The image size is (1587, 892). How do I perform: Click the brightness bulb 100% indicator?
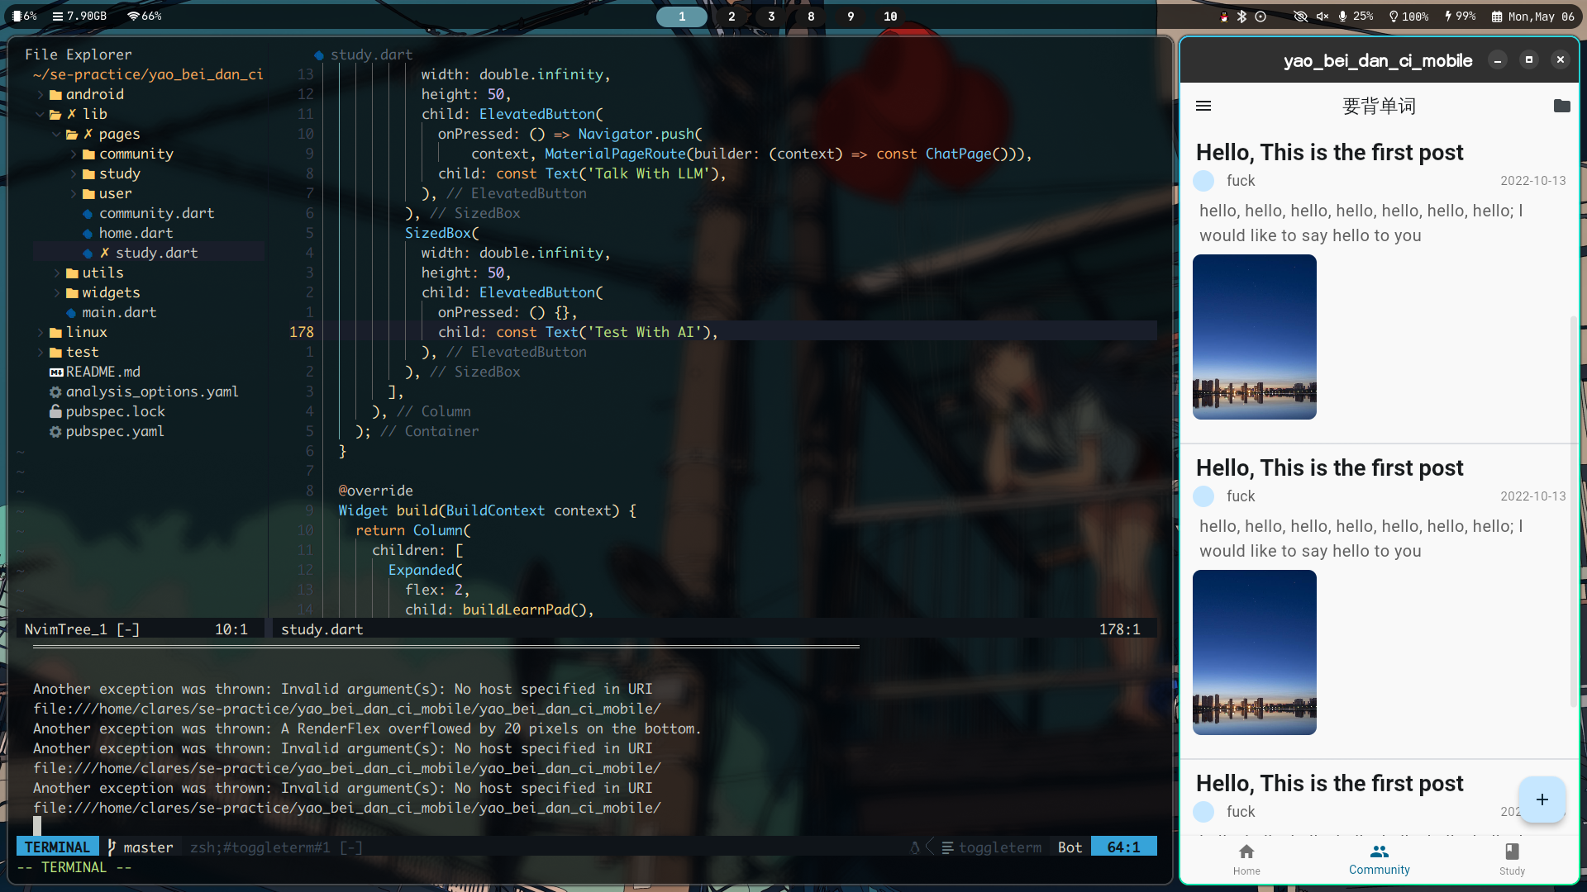[x=1408, y=16]
